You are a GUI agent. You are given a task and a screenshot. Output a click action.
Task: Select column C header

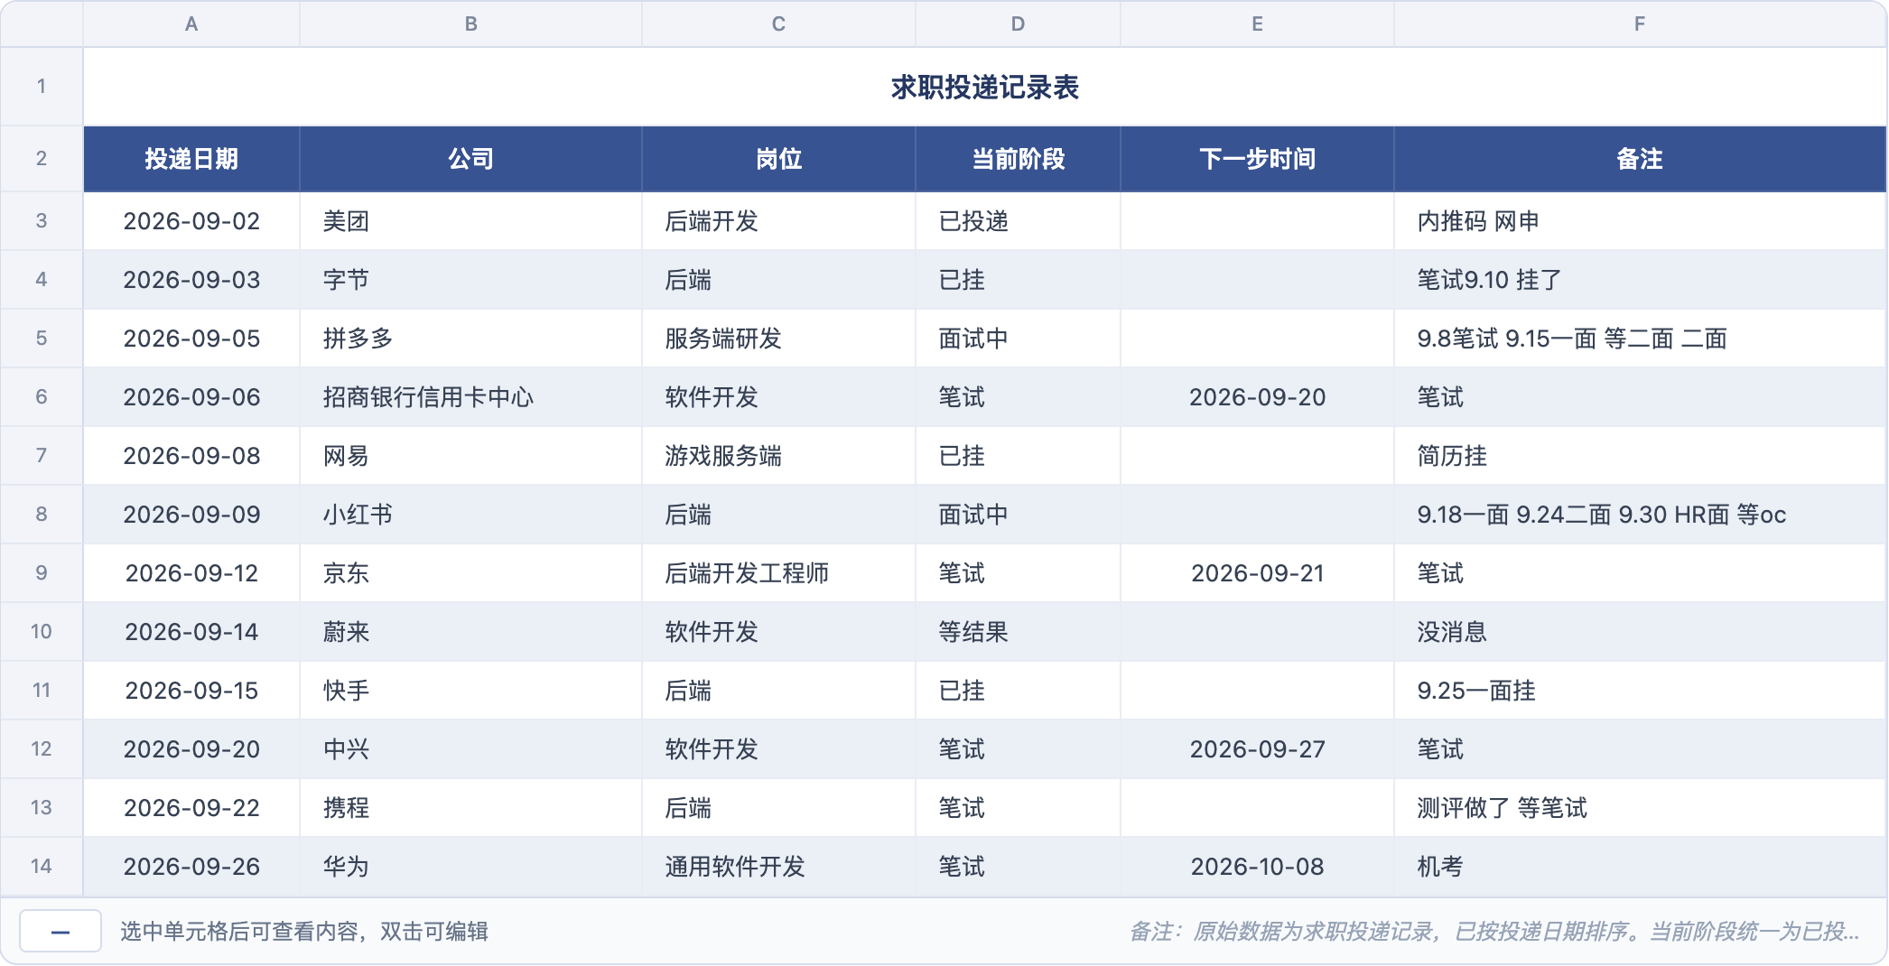click(778, 24)
